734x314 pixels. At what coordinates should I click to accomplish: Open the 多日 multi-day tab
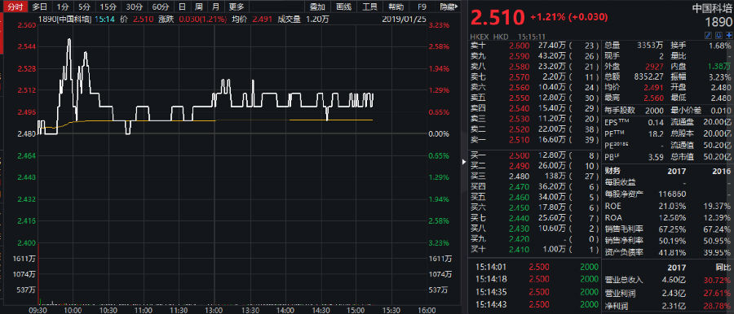(x=39, y=7)
